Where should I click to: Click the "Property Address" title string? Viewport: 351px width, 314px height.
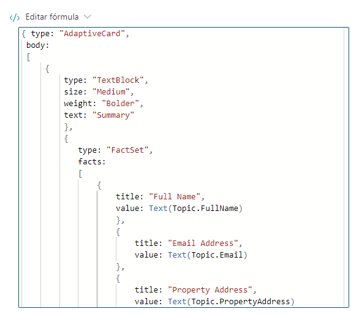coord(209,290)
